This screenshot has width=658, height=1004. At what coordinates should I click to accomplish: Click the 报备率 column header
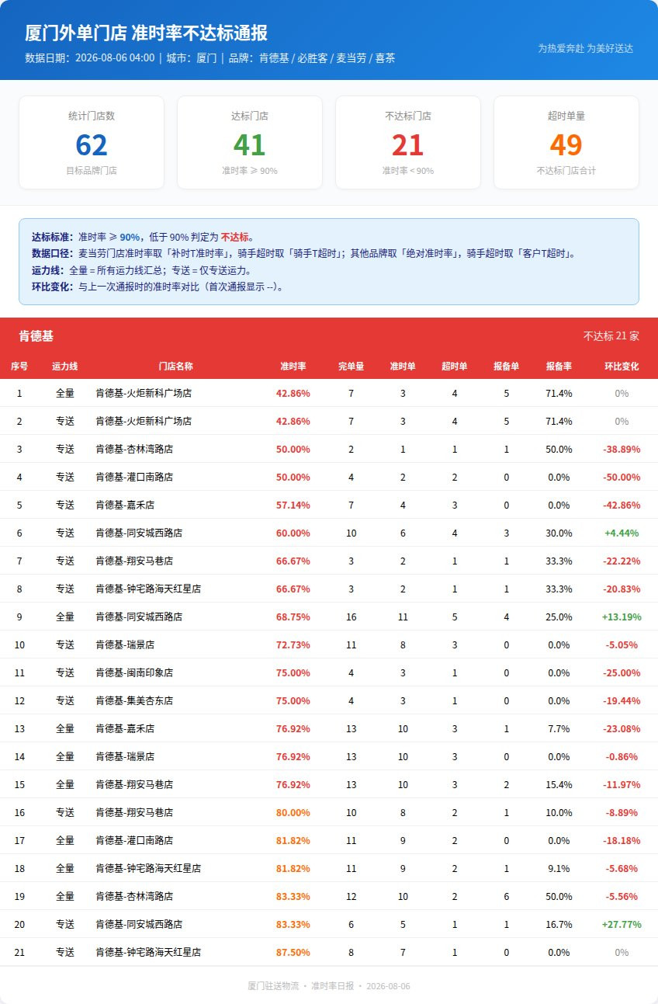point(559,366)
